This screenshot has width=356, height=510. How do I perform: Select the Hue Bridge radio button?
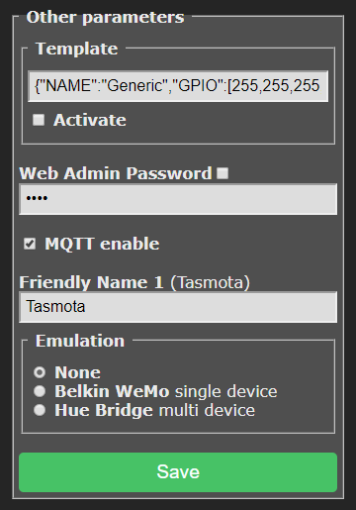40,410
